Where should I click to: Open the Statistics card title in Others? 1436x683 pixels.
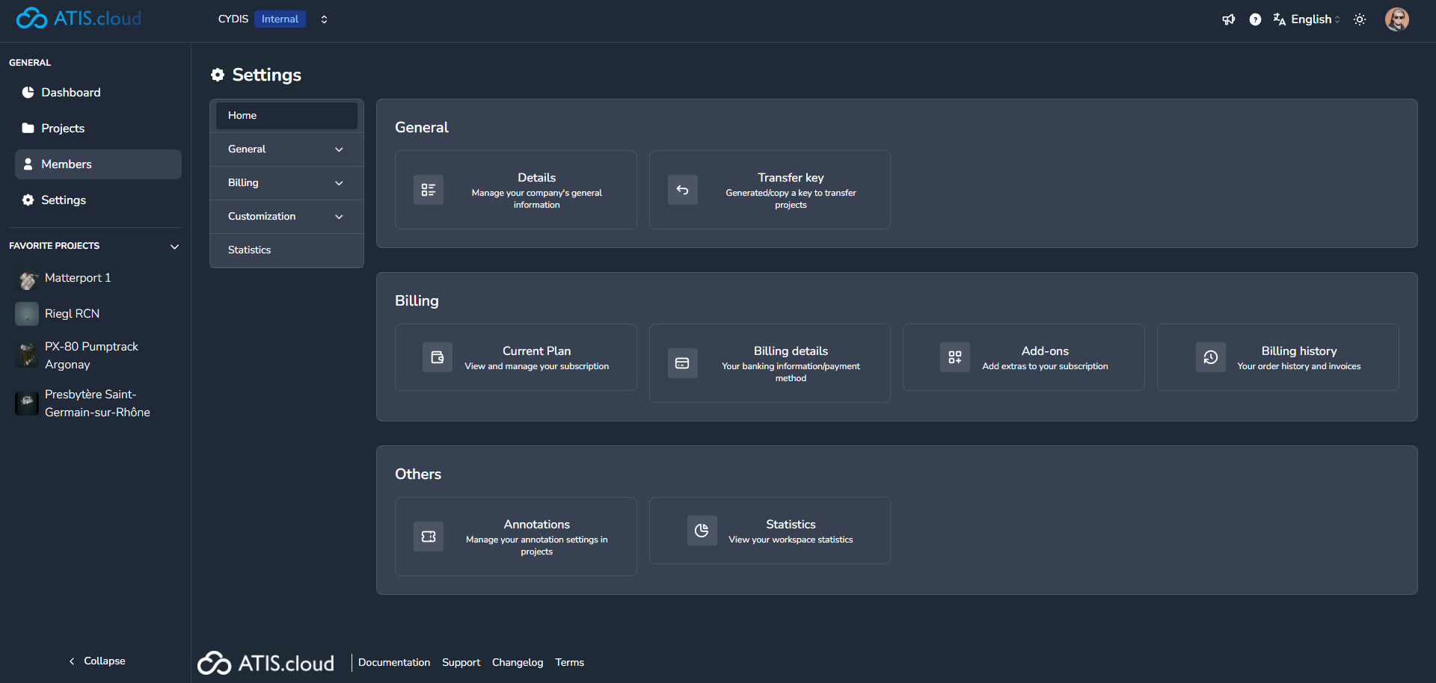click(x=791, y=525)
